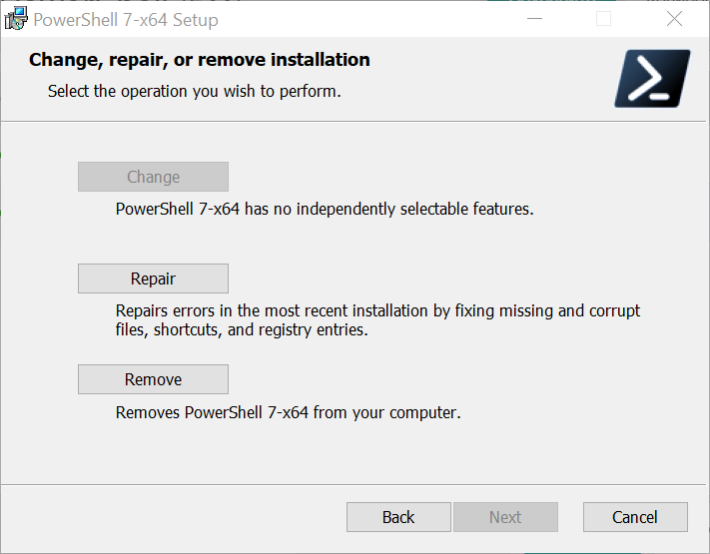
Task: Click the "Change, repair, or remove installation" heading
Action: [200, 60]
